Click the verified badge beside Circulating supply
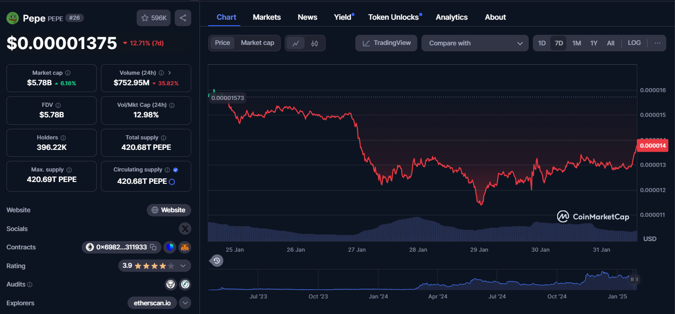This screenshot has width=675, height=314. tap(176, 170)
